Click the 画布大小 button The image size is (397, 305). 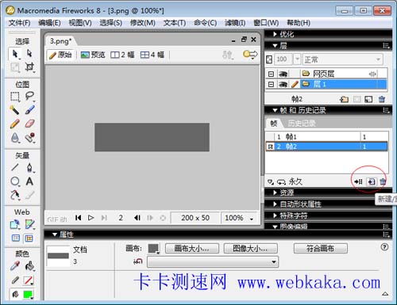(192, 249)
